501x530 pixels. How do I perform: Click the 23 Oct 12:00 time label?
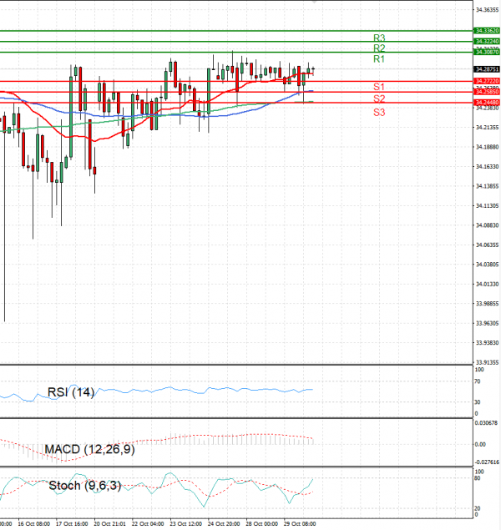pos(185,524)
